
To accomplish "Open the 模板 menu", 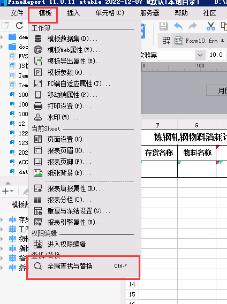I will (45, 13).
